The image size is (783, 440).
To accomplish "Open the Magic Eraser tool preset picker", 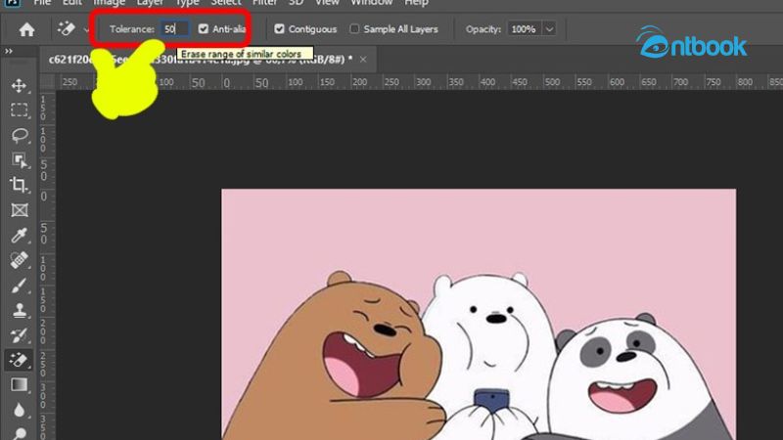I will click(86, 30).
